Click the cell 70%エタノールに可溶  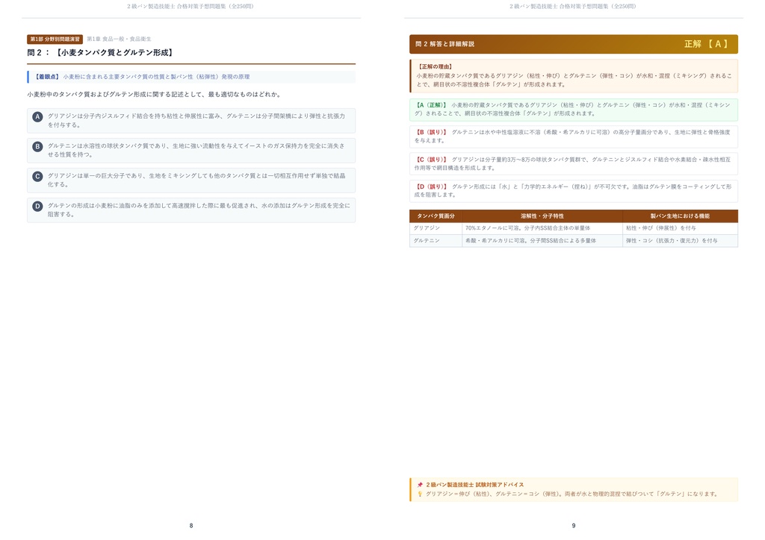[x=542, y=228]
